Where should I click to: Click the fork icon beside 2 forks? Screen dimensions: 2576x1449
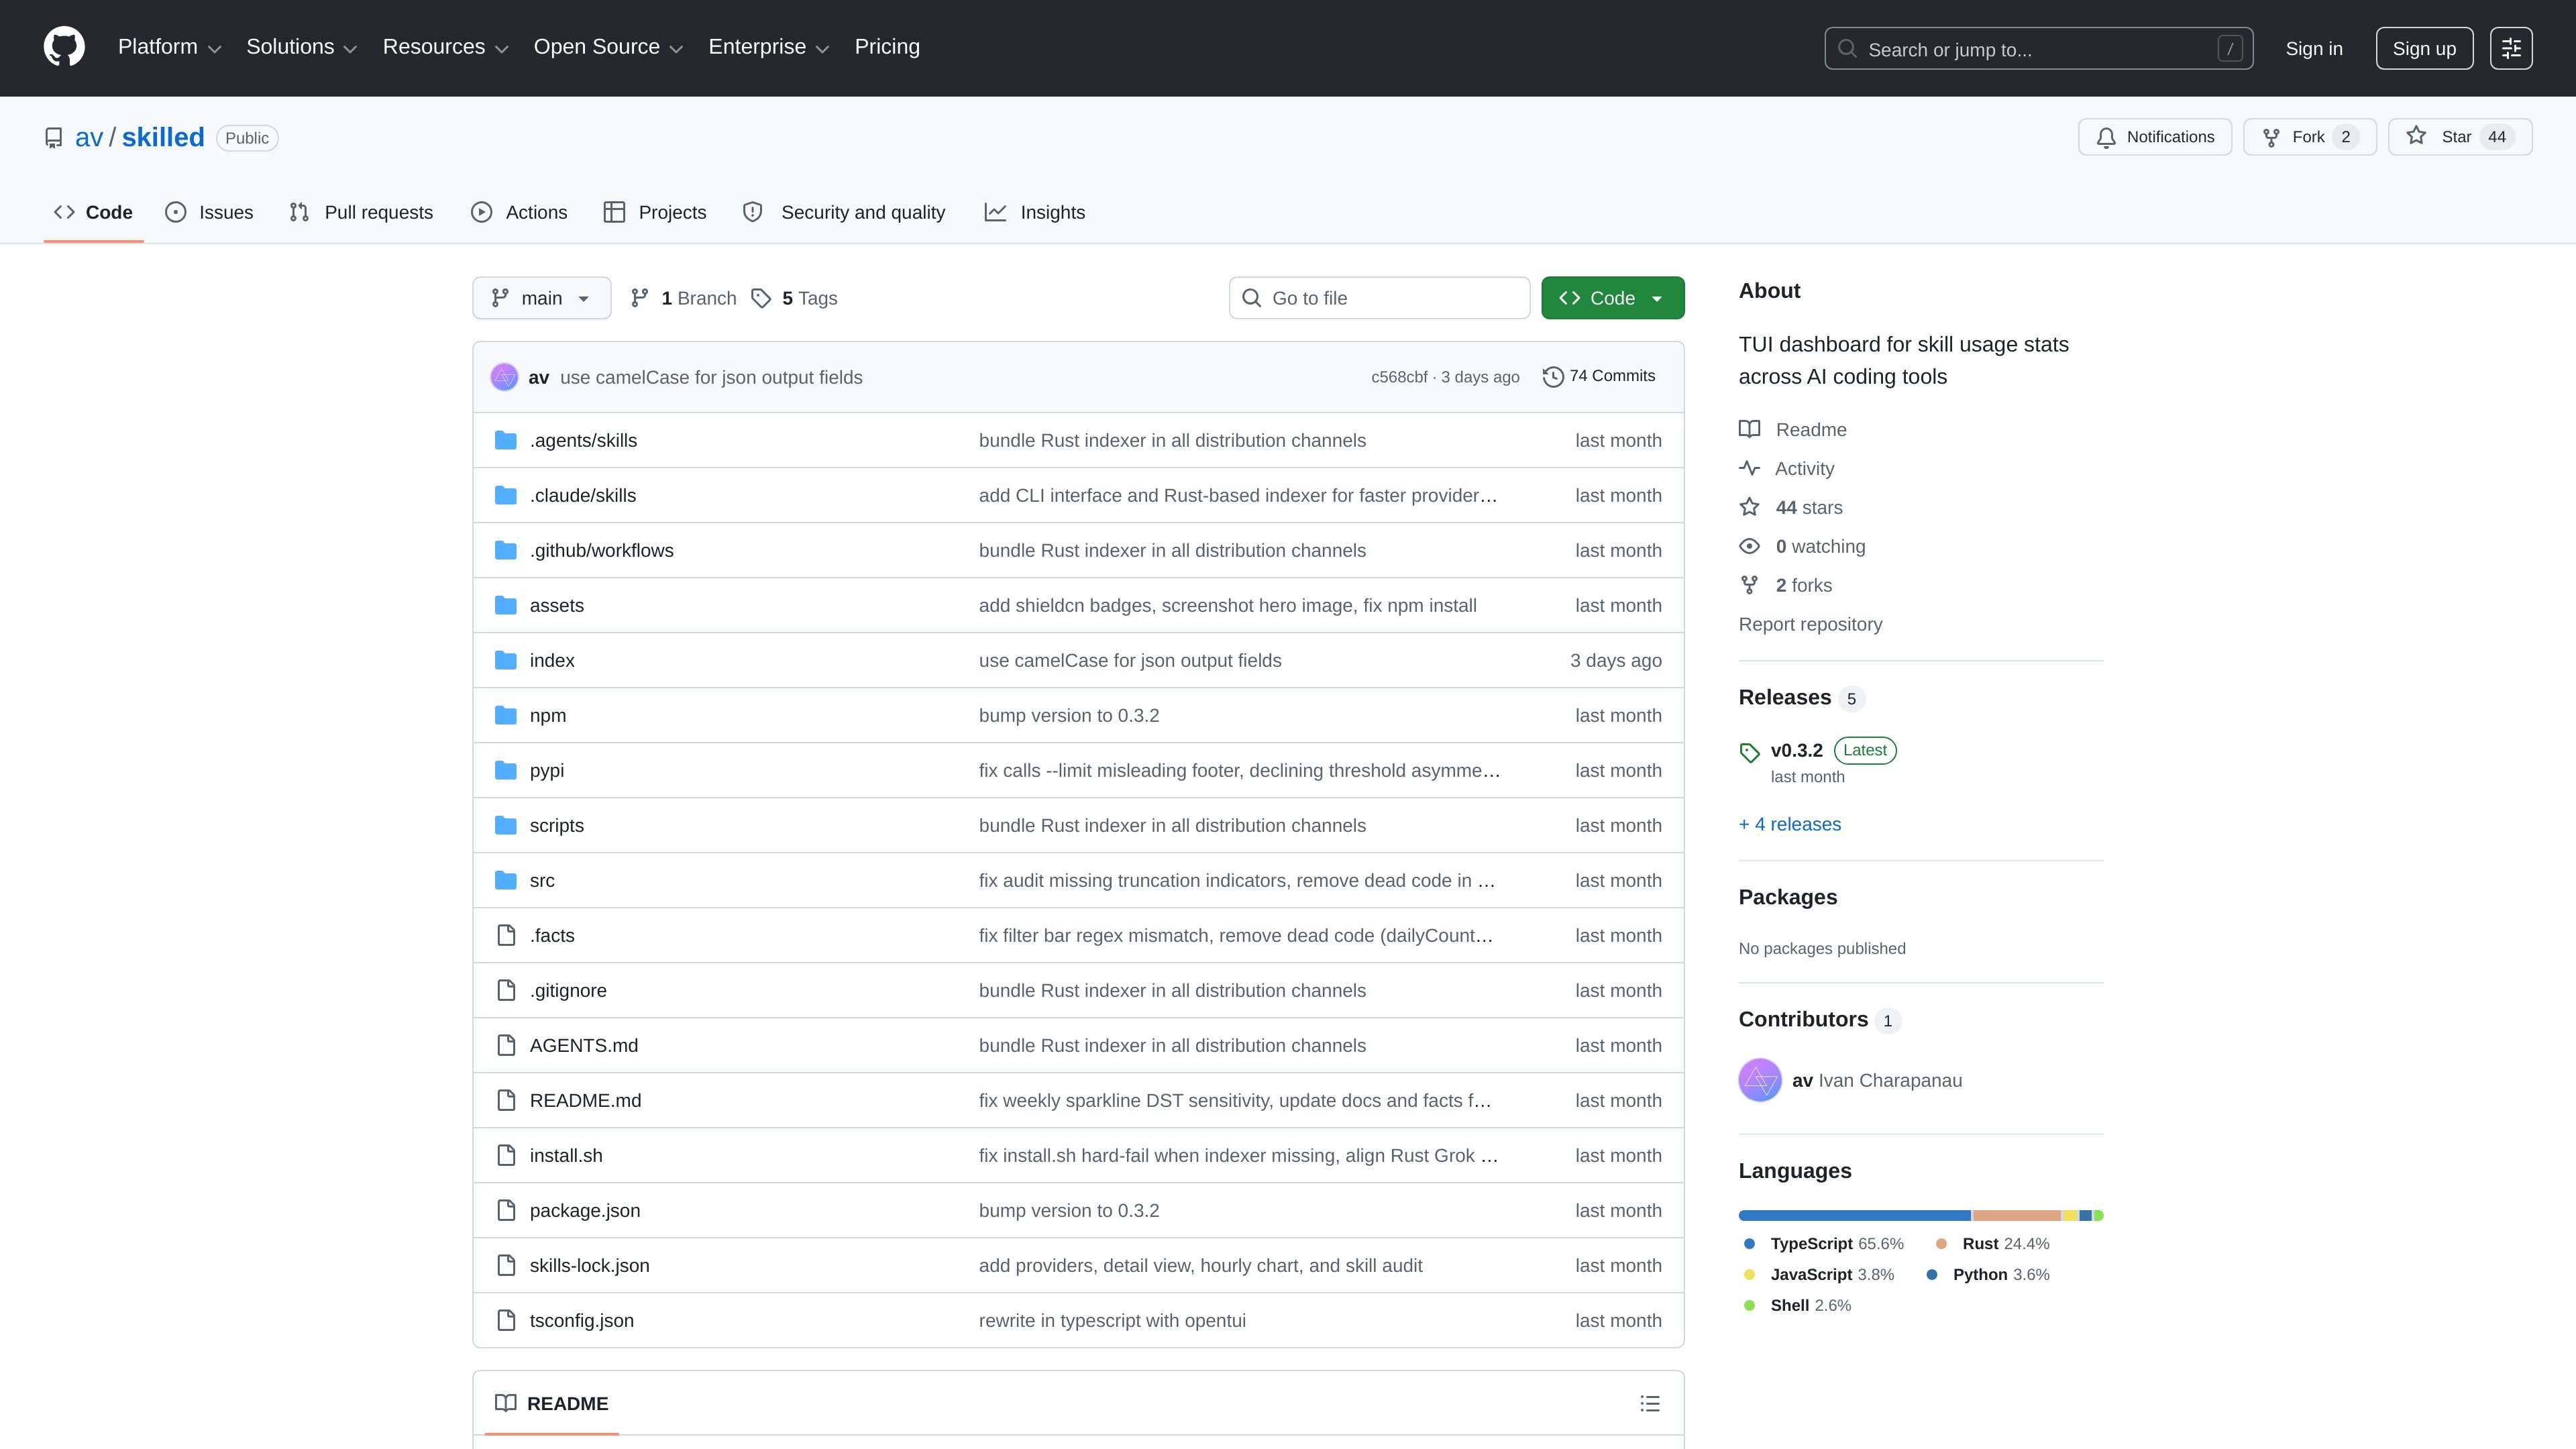(x=1749, y=585)
